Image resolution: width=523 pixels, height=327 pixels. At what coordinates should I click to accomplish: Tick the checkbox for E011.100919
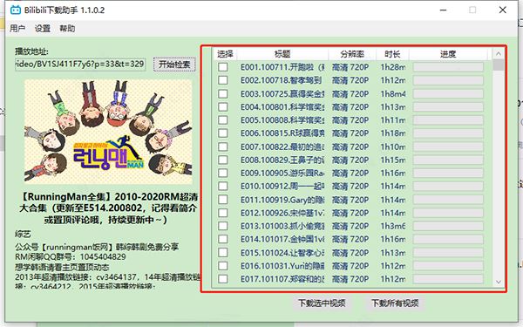(223, 200)
